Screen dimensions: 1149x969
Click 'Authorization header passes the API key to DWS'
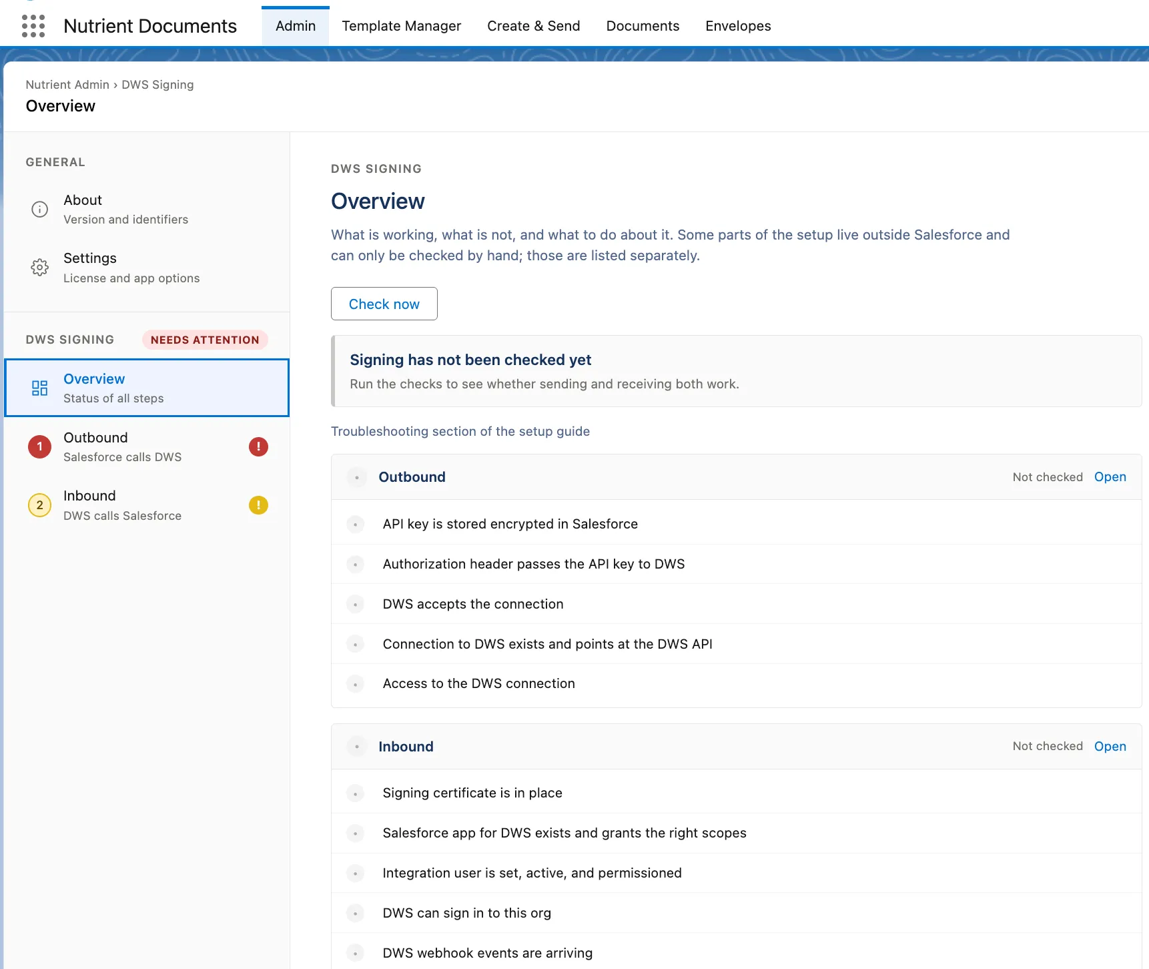(x=534, y=564)
